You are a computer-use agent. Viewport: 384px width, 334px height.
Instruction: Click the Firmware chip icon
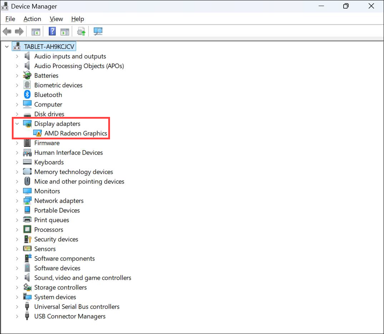pos(27,143)
